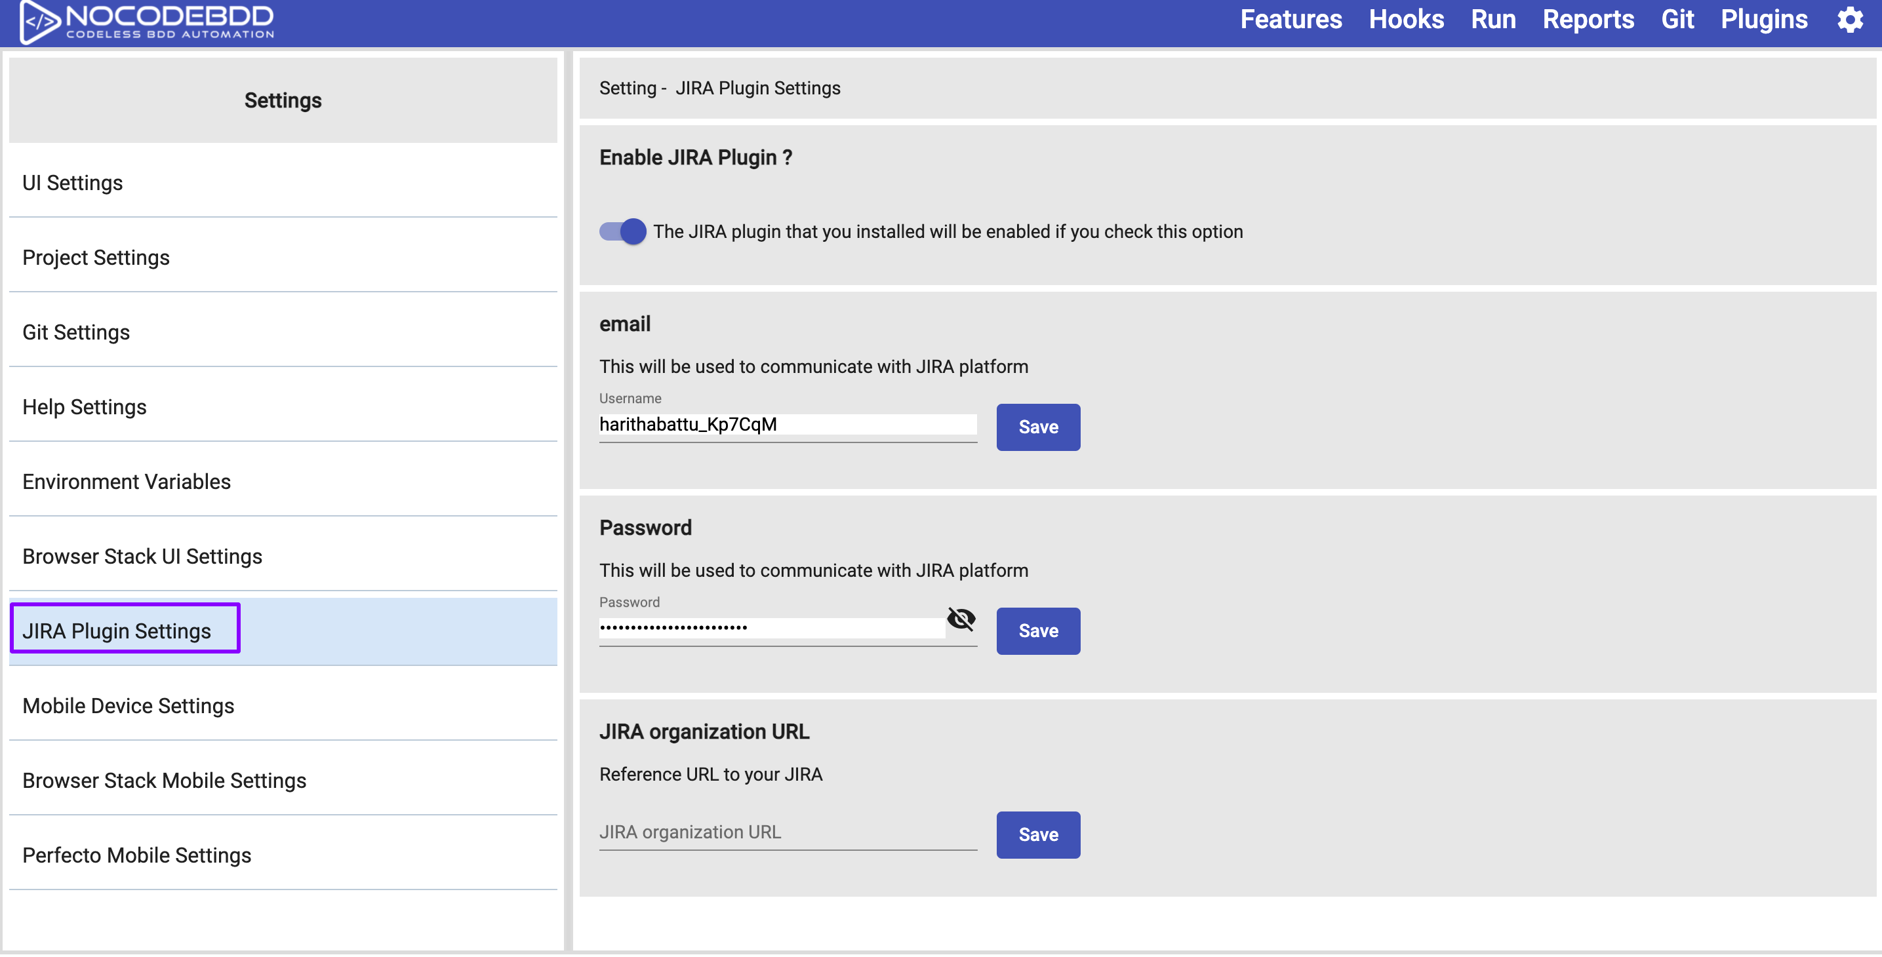Select the Username field containing harithabattu_Kp7CqM
The height and width of the screenshot is (957, 1882).
(x=787, y=425)
